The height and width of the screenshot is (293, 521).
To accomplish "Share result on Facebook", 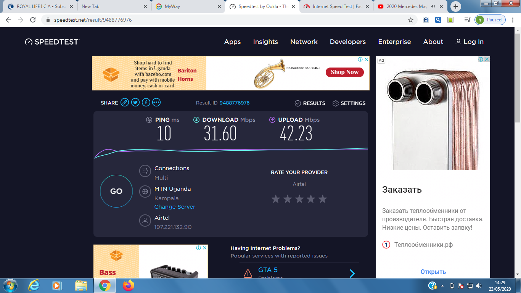I will [x=146, y=103].
